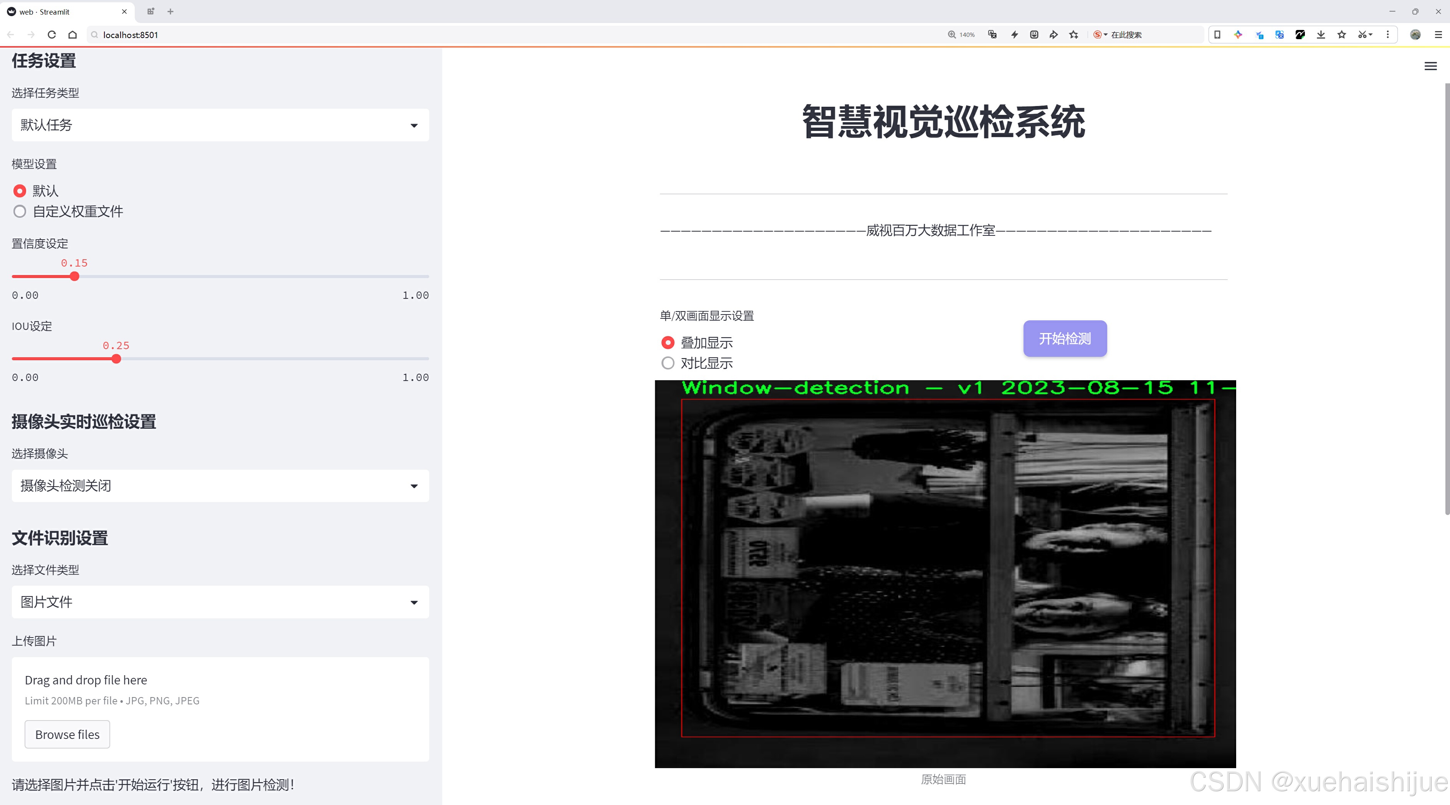Select the web · Streamlit tab
The height and width of the screenshot is (805, 1450).
tap(67, 11)
